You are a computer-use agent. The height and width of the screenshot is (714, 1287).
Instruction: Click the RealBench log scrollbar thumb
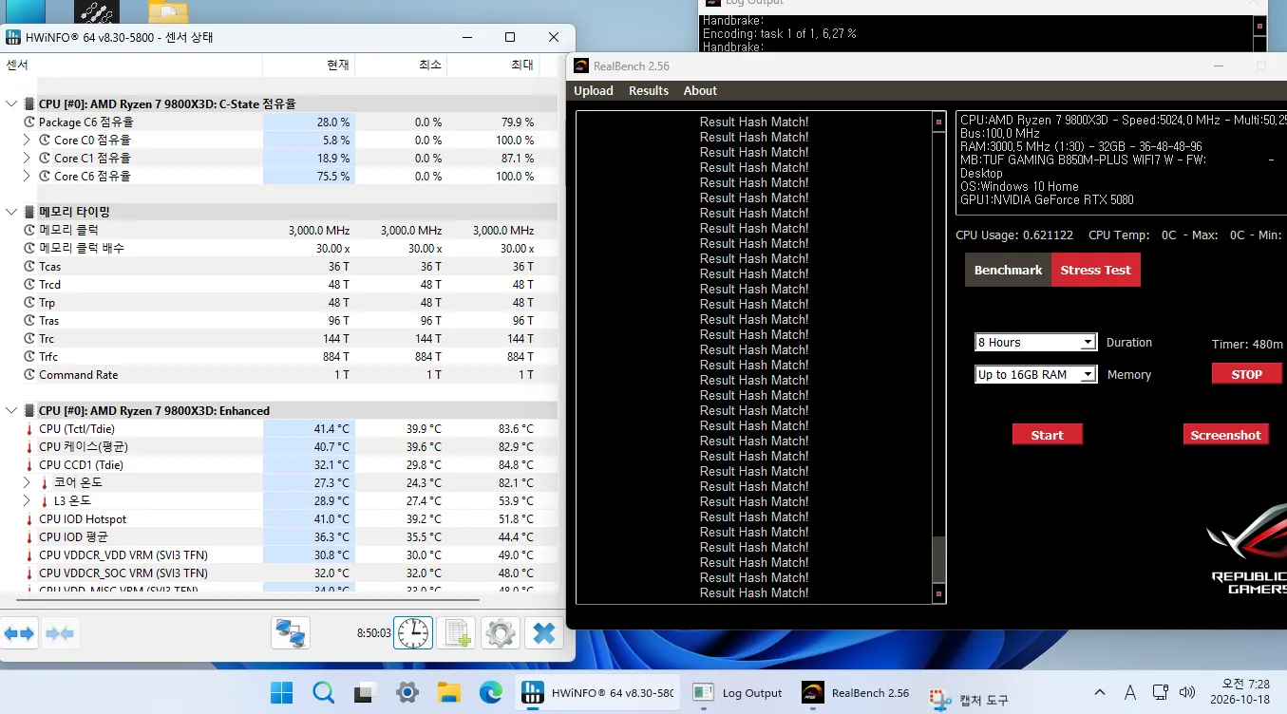tap(938, 560)
